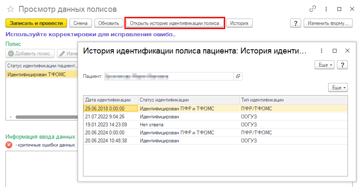The width and height of the screenshot is (361, 187).
Task: Open help in history dialog
Action: (342, 64)
